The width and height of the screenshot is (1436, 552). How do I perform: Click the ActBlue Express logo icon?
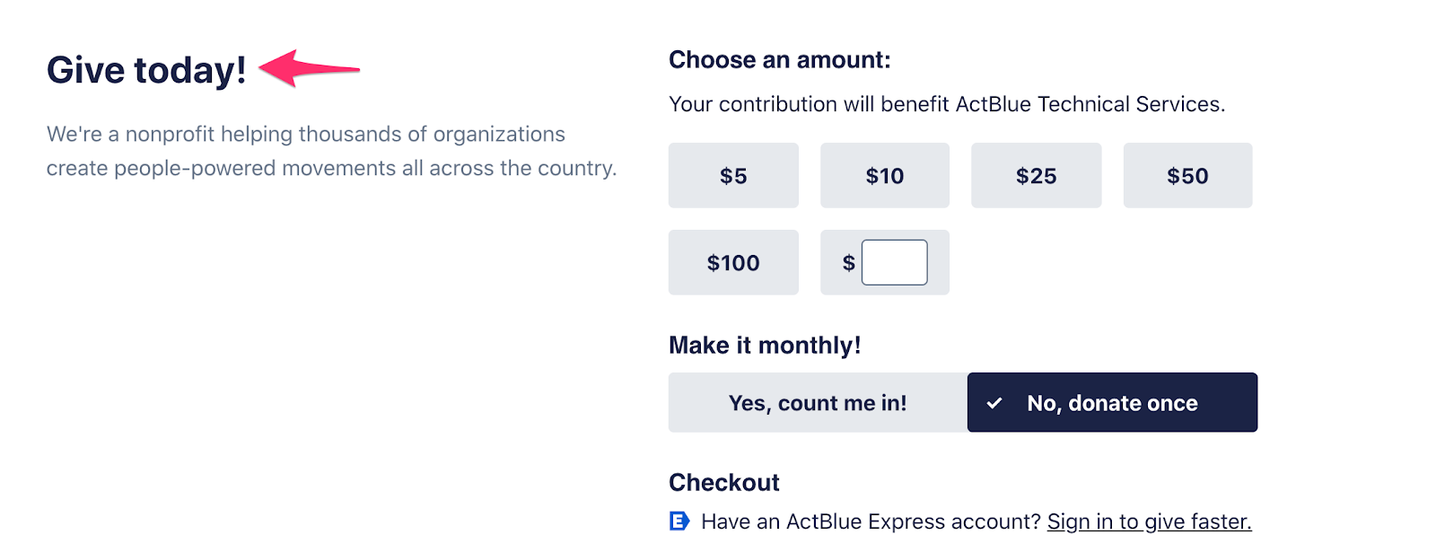[679, 521]
